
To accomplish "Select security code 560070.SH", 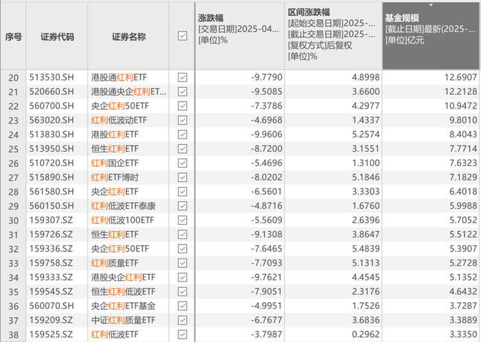I will pos(52,306).
